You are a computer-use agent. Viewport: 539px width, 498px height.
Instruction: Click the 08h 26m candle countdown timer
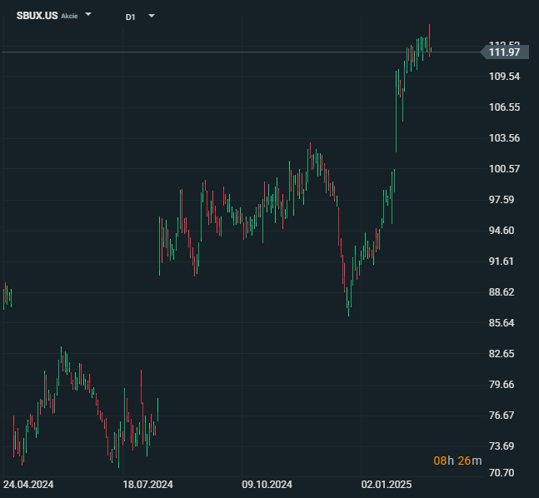tap(453, 461)
